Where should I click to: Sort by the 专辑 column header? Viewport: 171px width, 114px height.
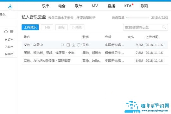(x=108, y=37)
